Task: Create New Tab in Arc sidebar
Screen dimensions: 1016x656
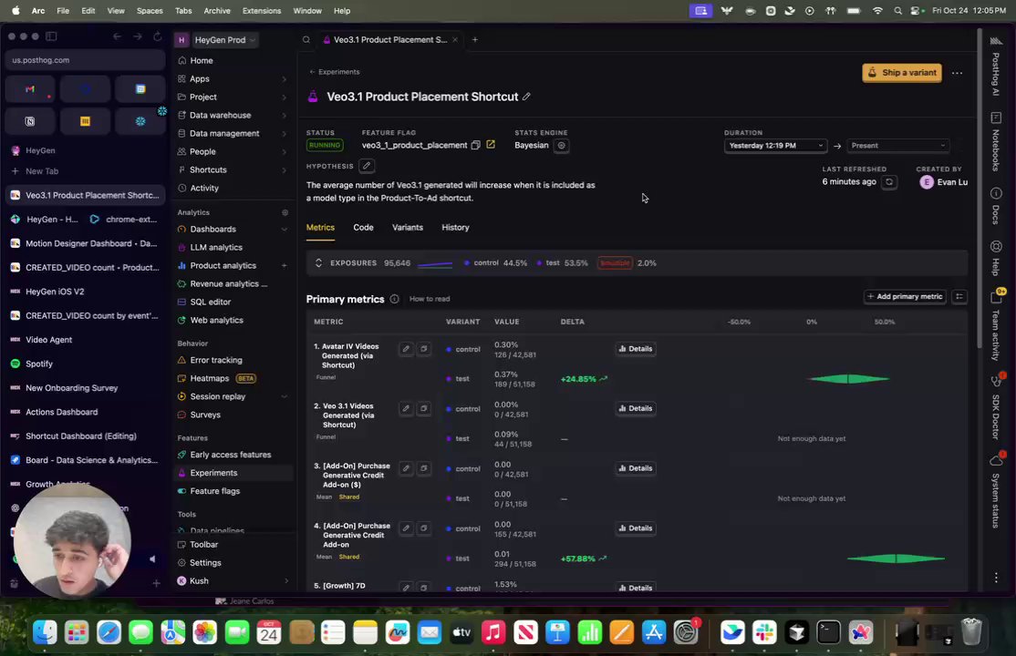Action: coord(85,171)
